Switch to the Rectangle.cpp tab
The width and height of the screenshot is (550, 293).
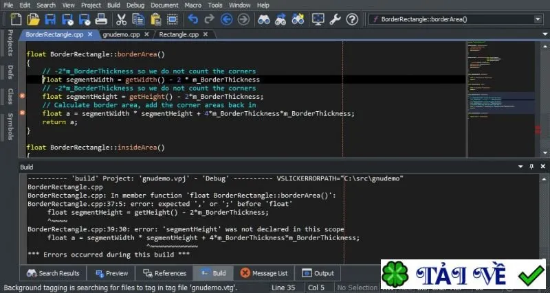tap(179, 34)
